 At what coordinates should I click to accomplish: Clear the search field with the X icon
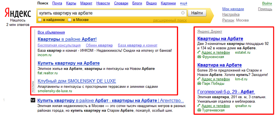[x=183, y=13]
